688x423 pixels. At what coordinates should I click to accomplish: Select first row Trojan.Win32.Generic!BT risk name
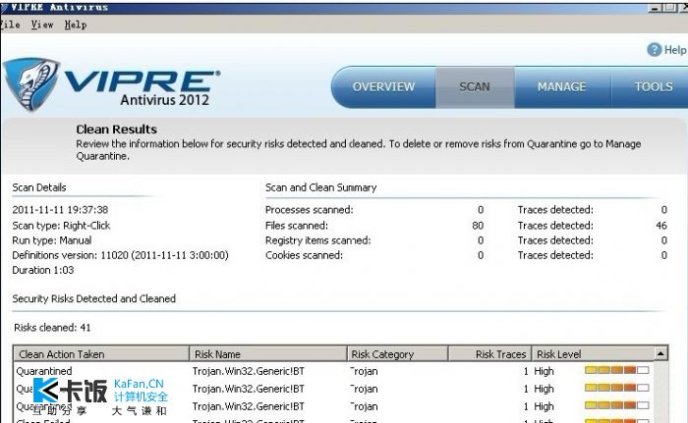(249, 371)
